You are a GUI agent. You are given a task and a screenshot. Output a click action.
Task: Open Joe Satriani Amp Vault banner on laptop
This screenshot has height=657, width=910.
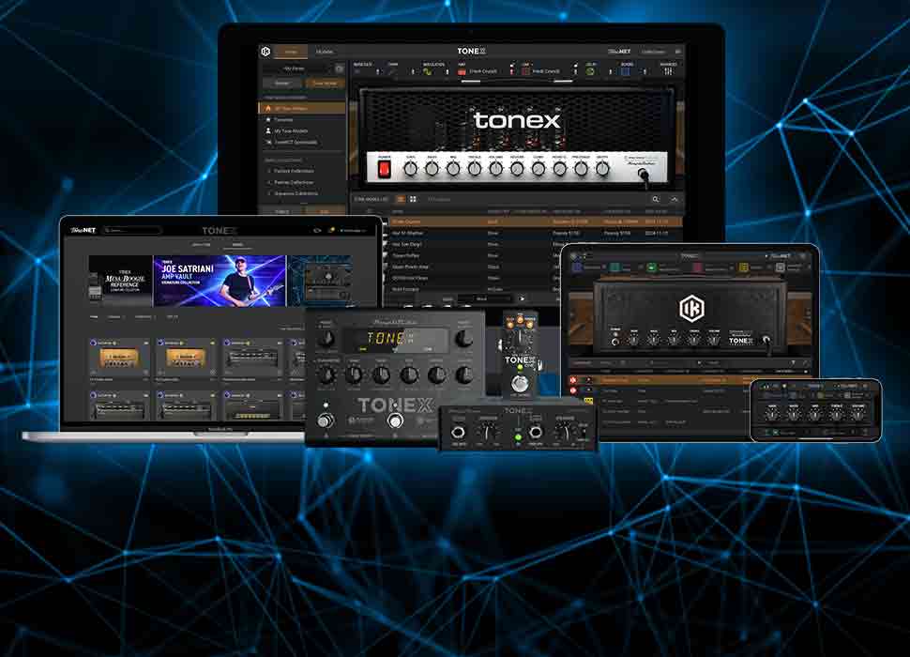pyautogui.click(x=220, y=281)
